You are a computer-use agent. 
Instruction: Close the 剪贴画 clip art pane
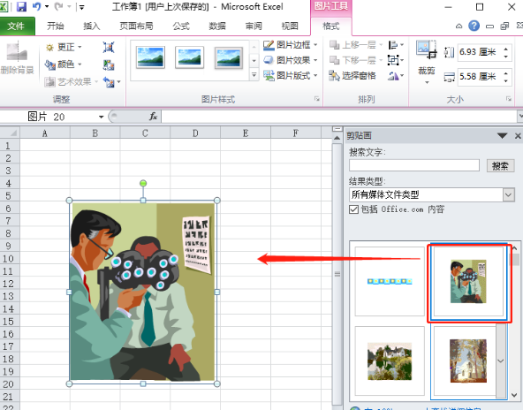[x=518, y=135]
